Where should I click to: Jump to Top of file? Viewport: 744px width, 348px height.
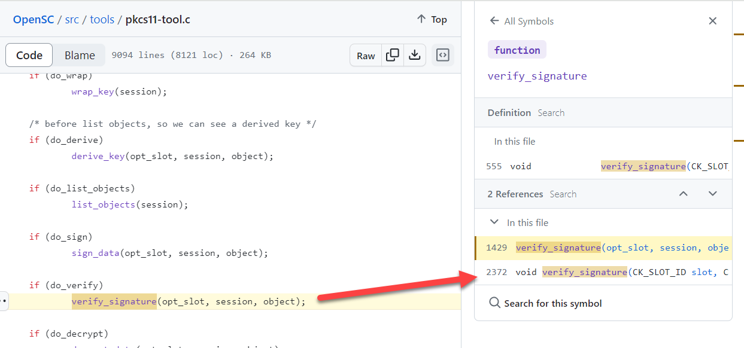point(432,20)
